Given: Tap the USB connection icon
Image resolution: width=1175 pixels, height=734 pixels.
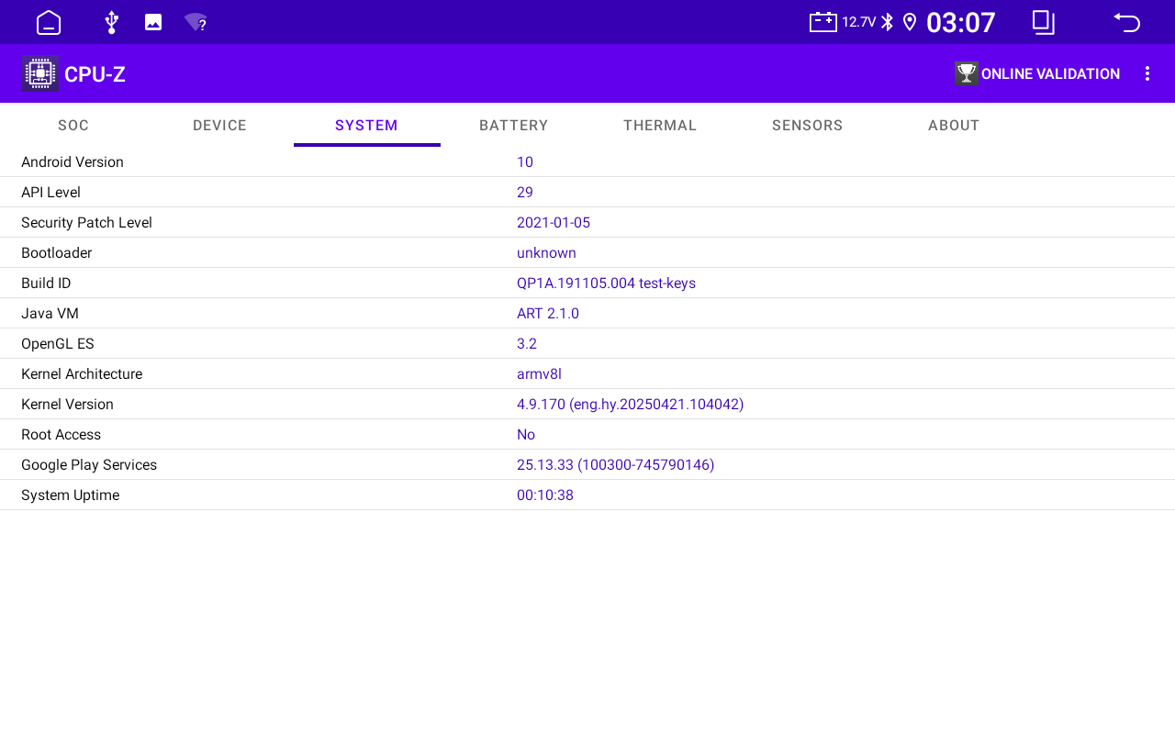Looking at the screenshot, I should 111,22.
